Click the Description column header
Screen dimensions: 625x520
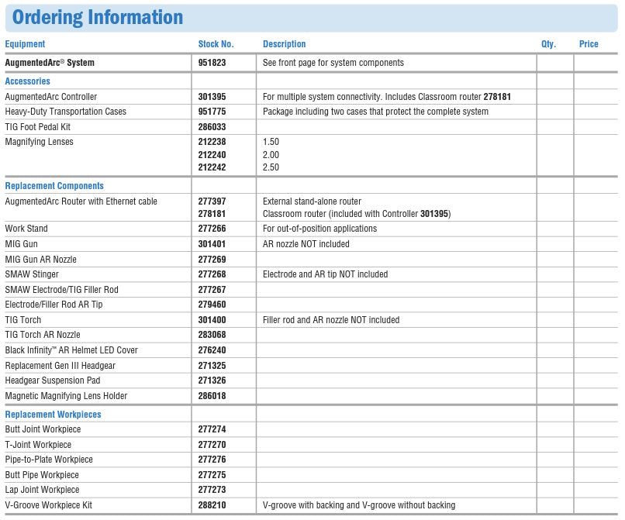pyautogui.click(x=284, y=44)
